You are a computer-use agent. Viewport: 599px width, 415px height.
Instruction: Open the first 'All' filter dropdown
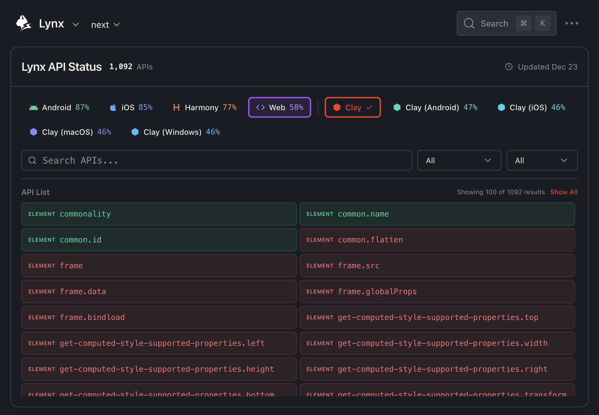pos(459,160)
